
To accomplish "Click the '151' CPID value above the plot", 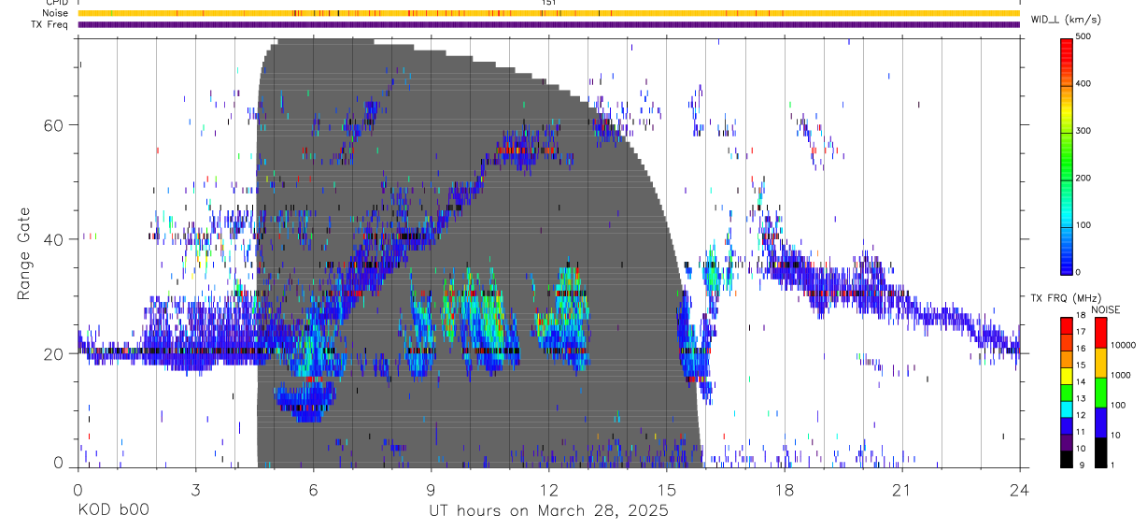I will point(548,3).
